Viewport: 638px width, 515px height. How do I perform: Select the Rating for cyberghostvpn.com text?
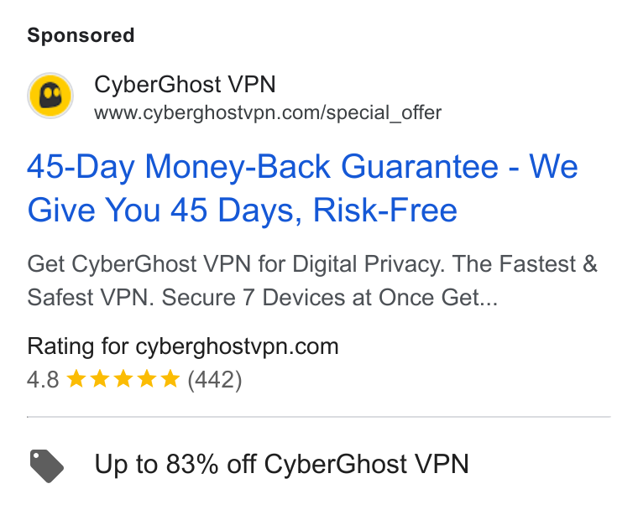coord(183,346)
